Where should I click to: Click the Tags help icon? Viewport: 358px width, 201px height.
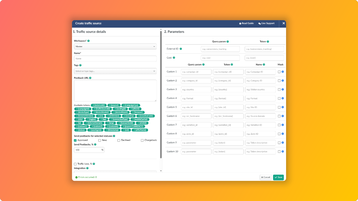pos(80,65)
